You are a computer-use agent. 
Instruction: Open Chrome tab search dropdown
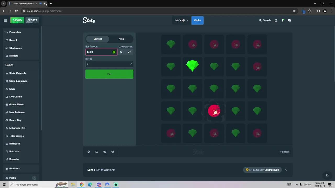click(3, 4)
